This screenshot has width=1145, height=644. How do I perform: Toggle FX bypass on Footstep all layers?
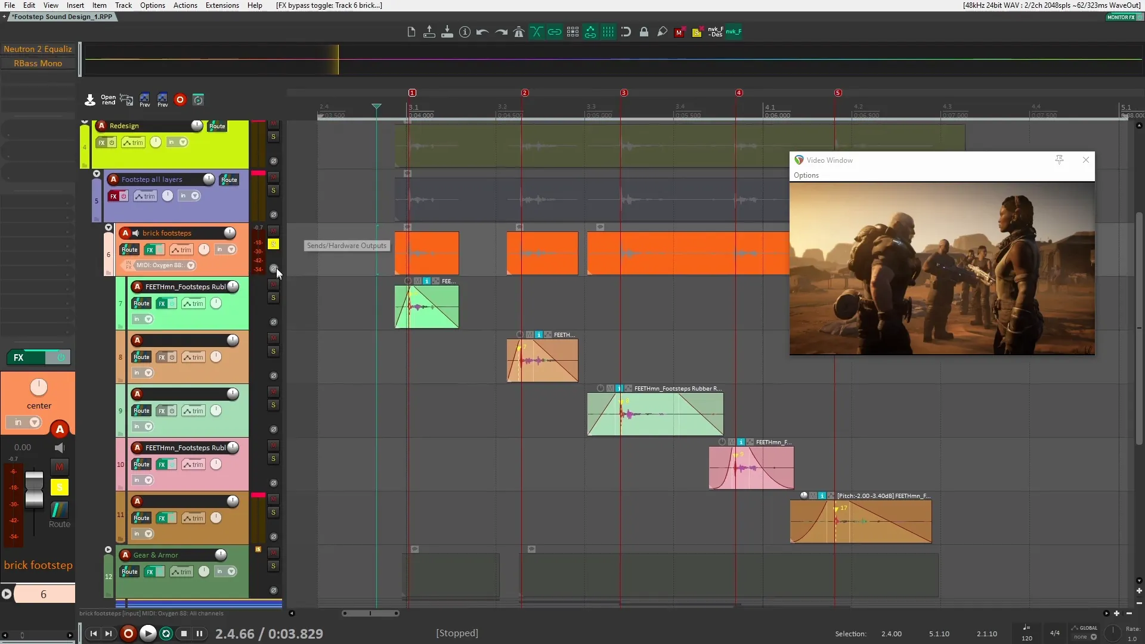coord(123,196)
